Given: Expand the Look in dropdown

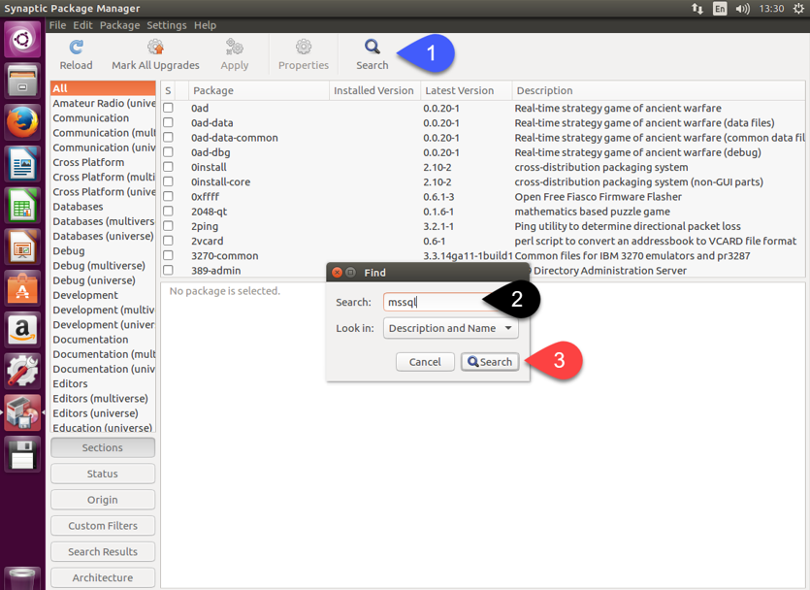Looking at the screenshot, I should (451, 329).
